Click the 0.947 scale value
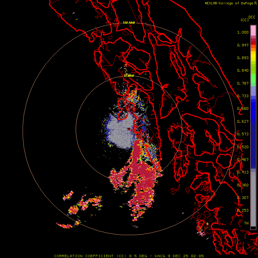 [243, 45]
